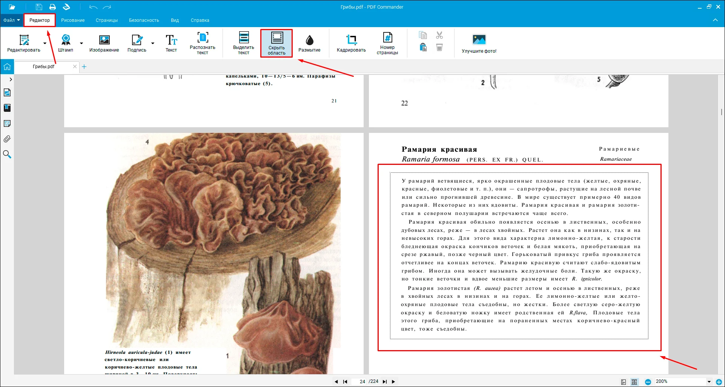Switch to the Редактор tab
Screen dimensions: 725x387
click(40, 20)
